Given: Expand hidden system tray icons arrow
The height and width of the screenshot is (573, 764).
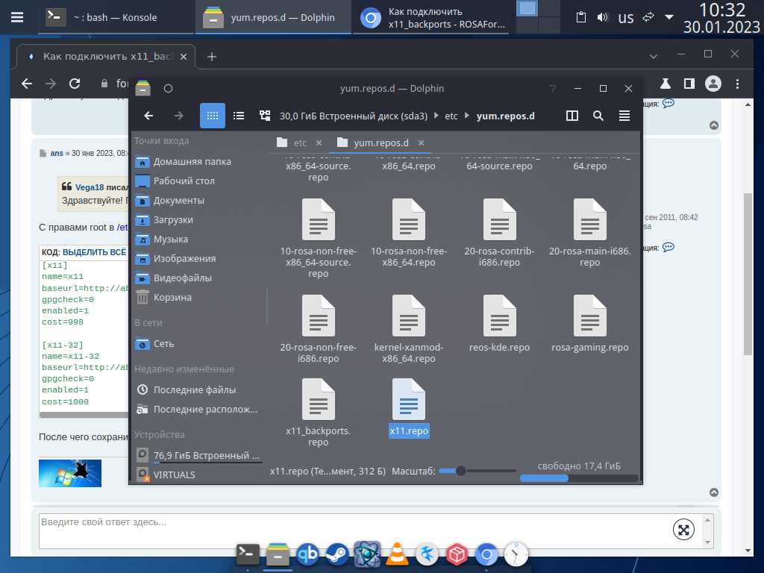Looking at the screenshot, I should [x=669, y=18].
